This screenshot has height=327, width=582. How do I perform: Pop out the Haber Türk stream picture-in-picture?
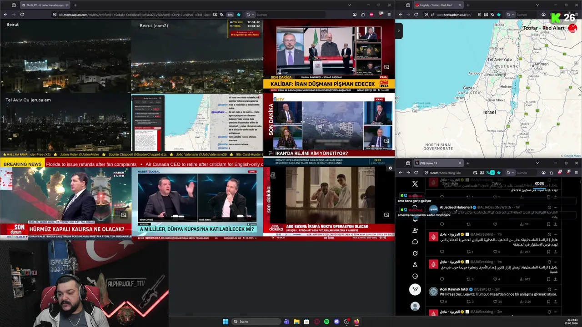(124, 215)
